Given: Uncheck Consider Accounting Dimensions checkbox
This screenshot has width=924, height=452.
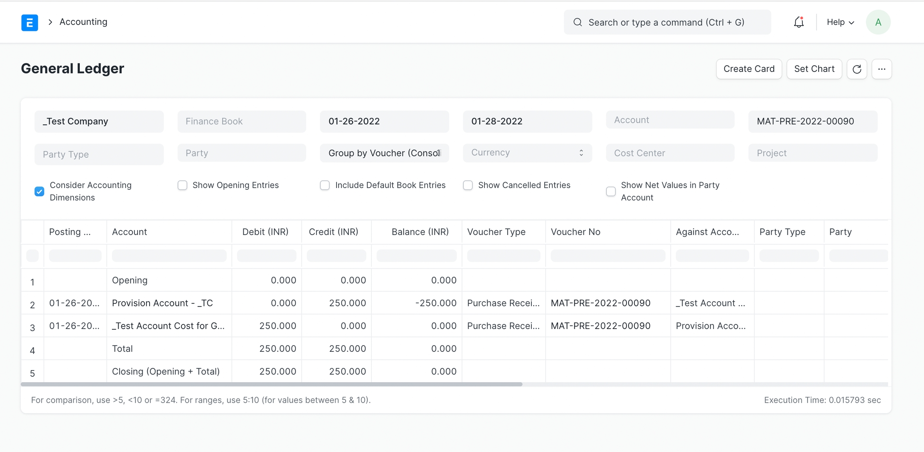Looking at the screenshot, I should click(x=39, y=191).
